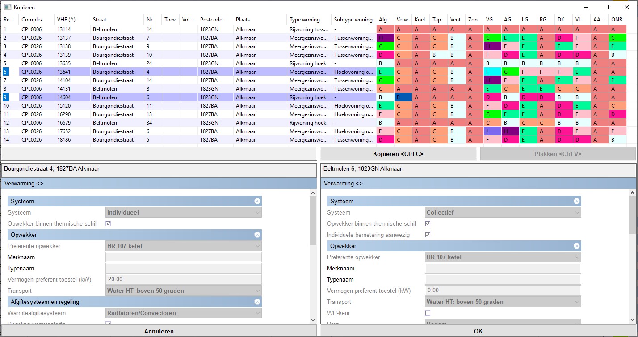Click Vermogen field showing 0.00
Viewport: 638px width, 337px height.
tap(503, 291)
